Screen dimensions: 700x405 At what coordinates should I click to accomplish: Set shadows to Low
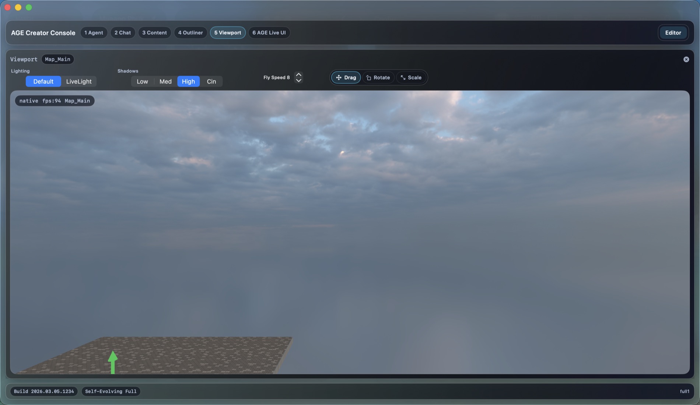tap(142, 81)
